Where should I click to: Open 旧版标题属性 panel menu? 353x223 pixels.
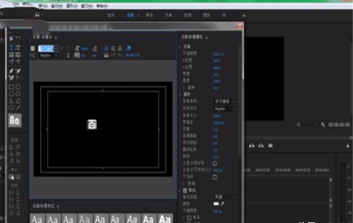[x=206, y=38]
